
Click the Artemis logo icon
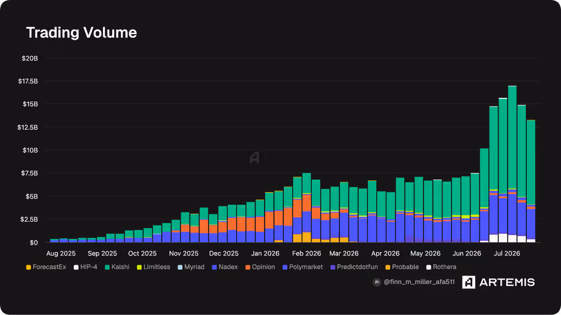click(x=469, y=282)
